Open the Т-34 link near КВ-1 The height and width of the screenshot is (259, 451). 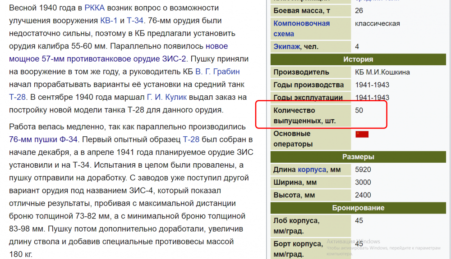135,21
